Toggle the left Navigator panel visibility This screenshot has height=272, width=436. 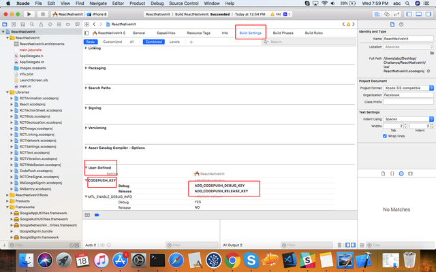tap(409, 14)
